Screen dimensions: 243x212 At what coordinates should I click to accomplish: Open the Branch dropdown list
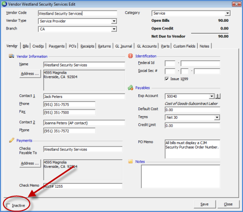point(114,29)
